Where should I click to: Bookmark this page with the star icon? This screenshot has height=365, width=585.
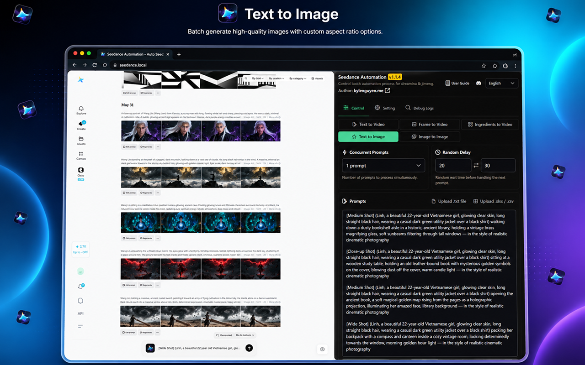tap(484, 65)
